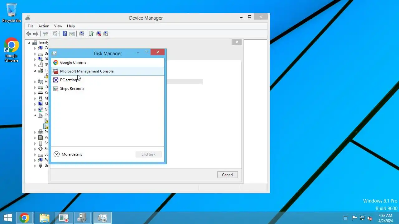This screenshot has width=399, height=224.
Task: Expand the network adapters category arrow
Action: point(35,110)
